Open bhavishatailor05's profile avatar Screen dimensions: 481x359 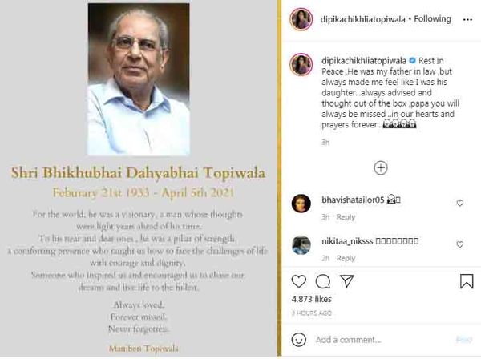pyautogui.click(x=301, y=204)
